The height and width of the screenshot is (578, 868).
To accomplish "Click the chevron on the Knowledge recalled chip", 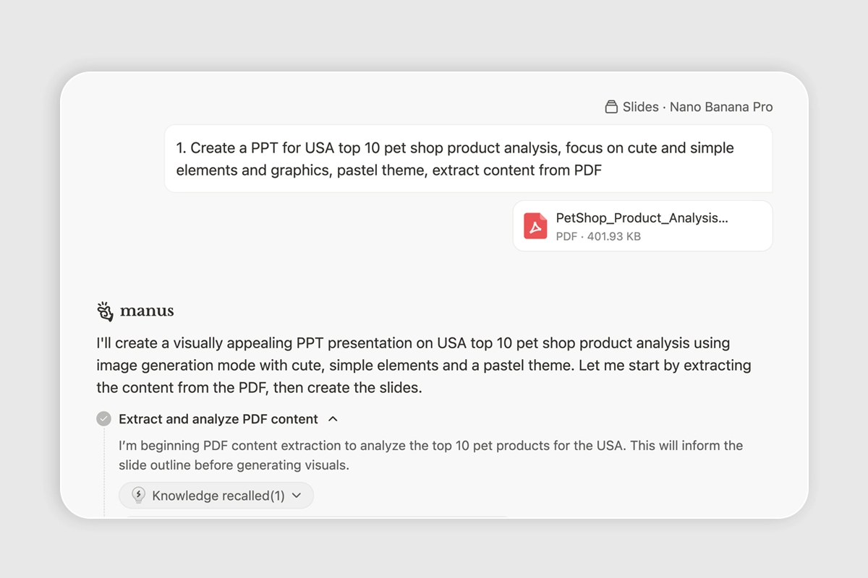I will [297, 495].
